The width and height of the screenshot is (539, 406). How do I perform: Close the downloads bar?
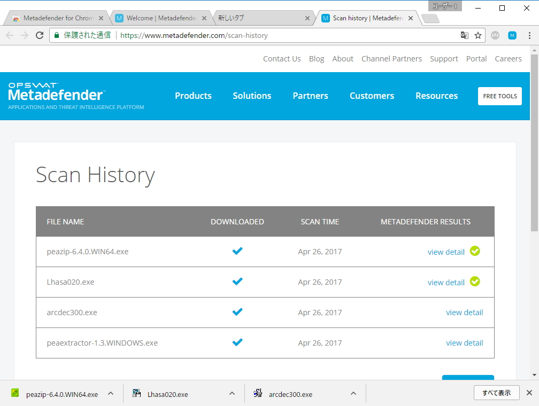(x=529, y=393)
